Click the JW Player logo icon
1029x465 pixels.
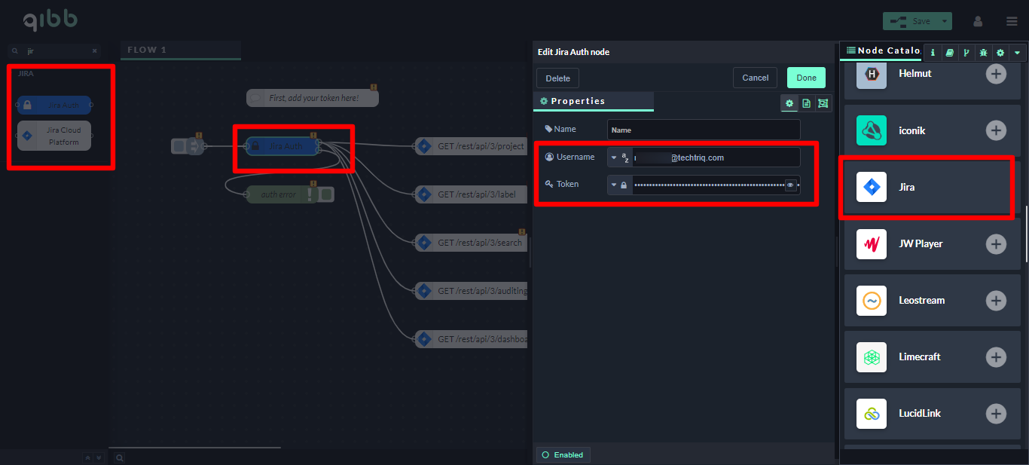point(872,243)
